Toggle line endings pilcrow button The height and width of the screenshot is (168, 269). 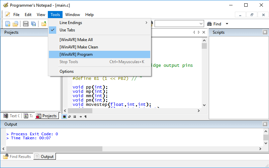click(x=85, y=117)
